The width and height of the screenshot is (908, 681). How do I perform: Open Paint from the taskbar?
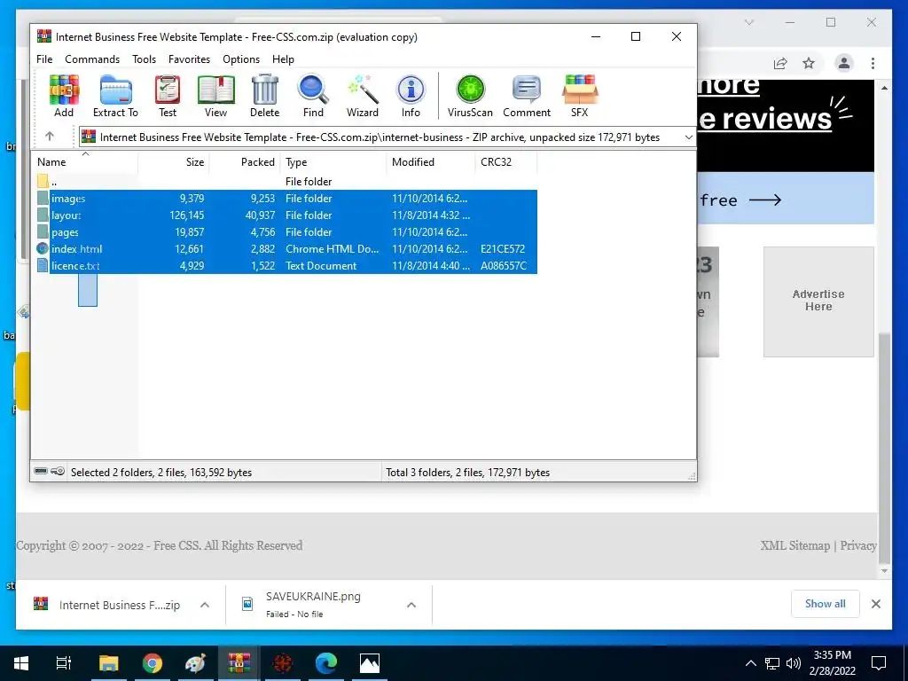pos(195,663)
